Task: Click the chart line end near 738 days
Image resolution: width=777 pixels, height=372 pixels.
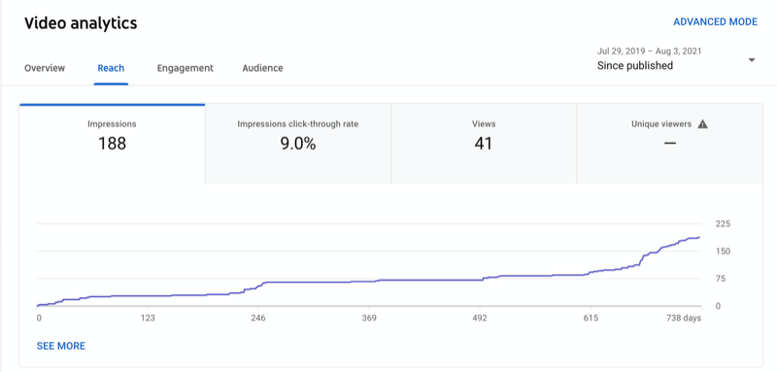Action: click(x=698, y=238)
